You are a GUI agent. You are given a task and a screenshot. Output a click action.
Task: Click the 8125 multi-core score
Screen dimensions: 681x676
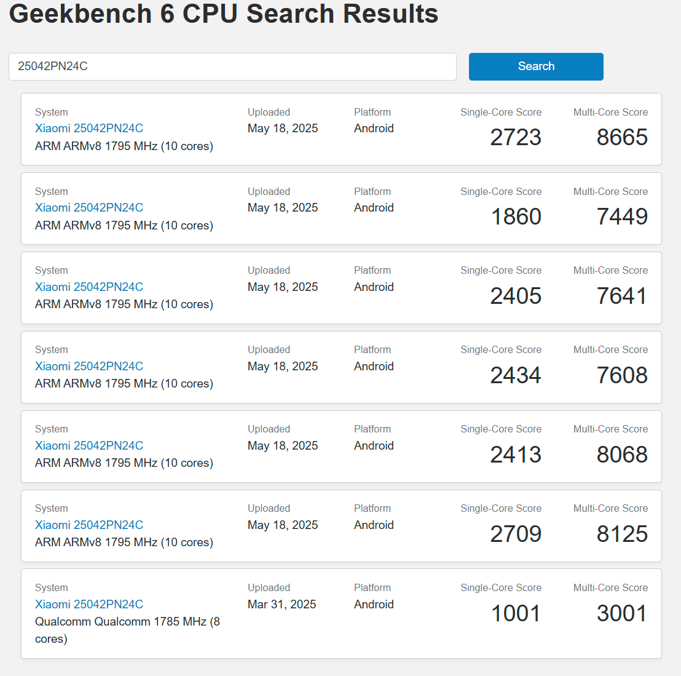pyautogui.click(x=622, y=534)
